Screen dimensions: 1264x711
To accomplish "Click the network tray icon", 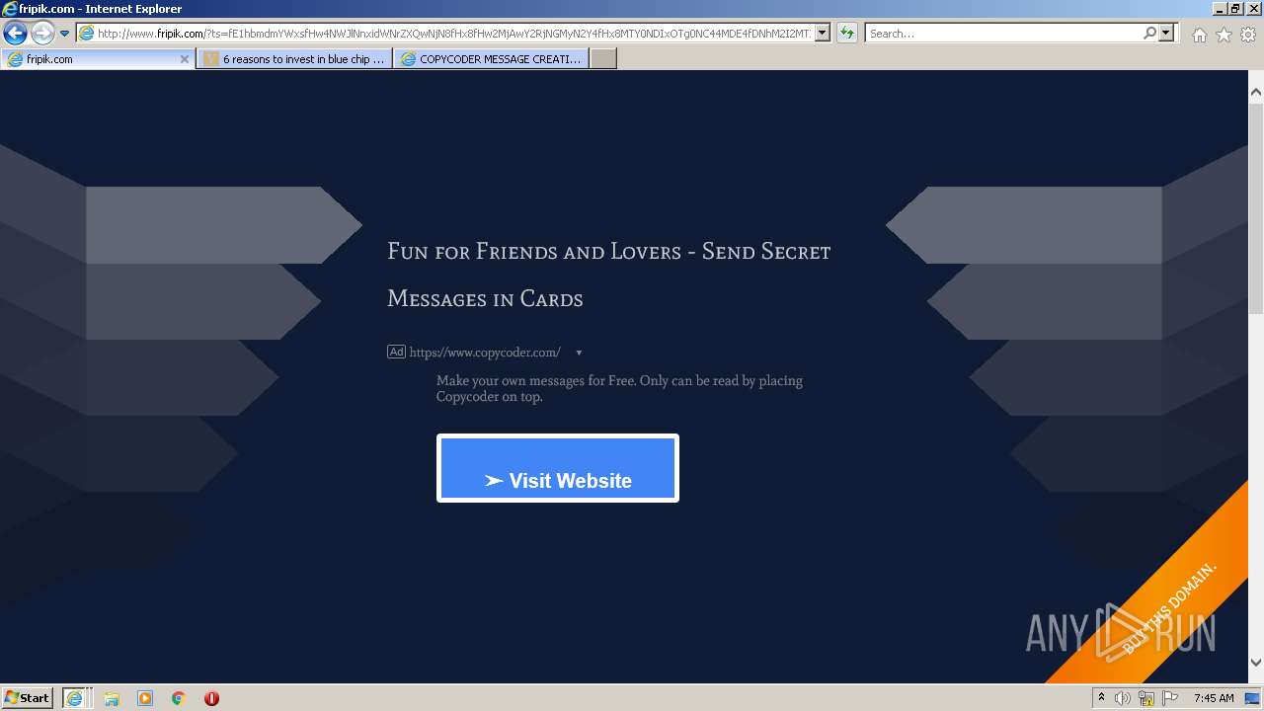I will pyautogui.click(x=1146, y=698).
